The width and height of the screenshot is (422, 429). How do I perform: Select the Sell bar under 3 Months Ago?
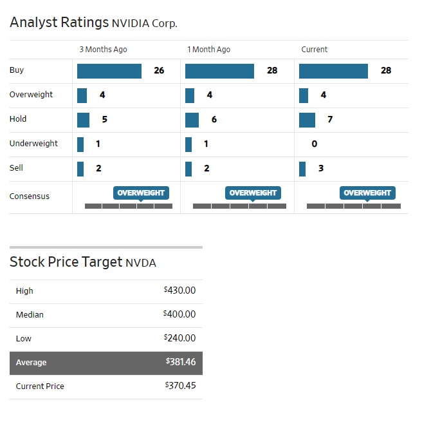[80, 169]
